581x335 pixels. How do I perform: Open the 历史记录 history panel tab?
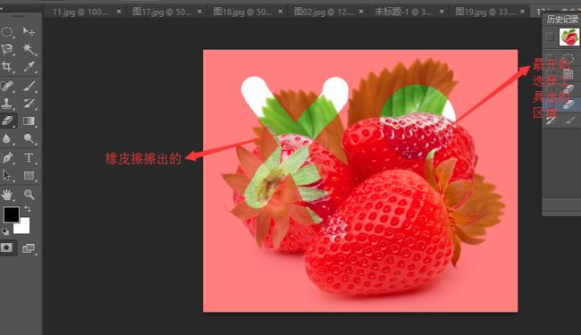point(562,20)
